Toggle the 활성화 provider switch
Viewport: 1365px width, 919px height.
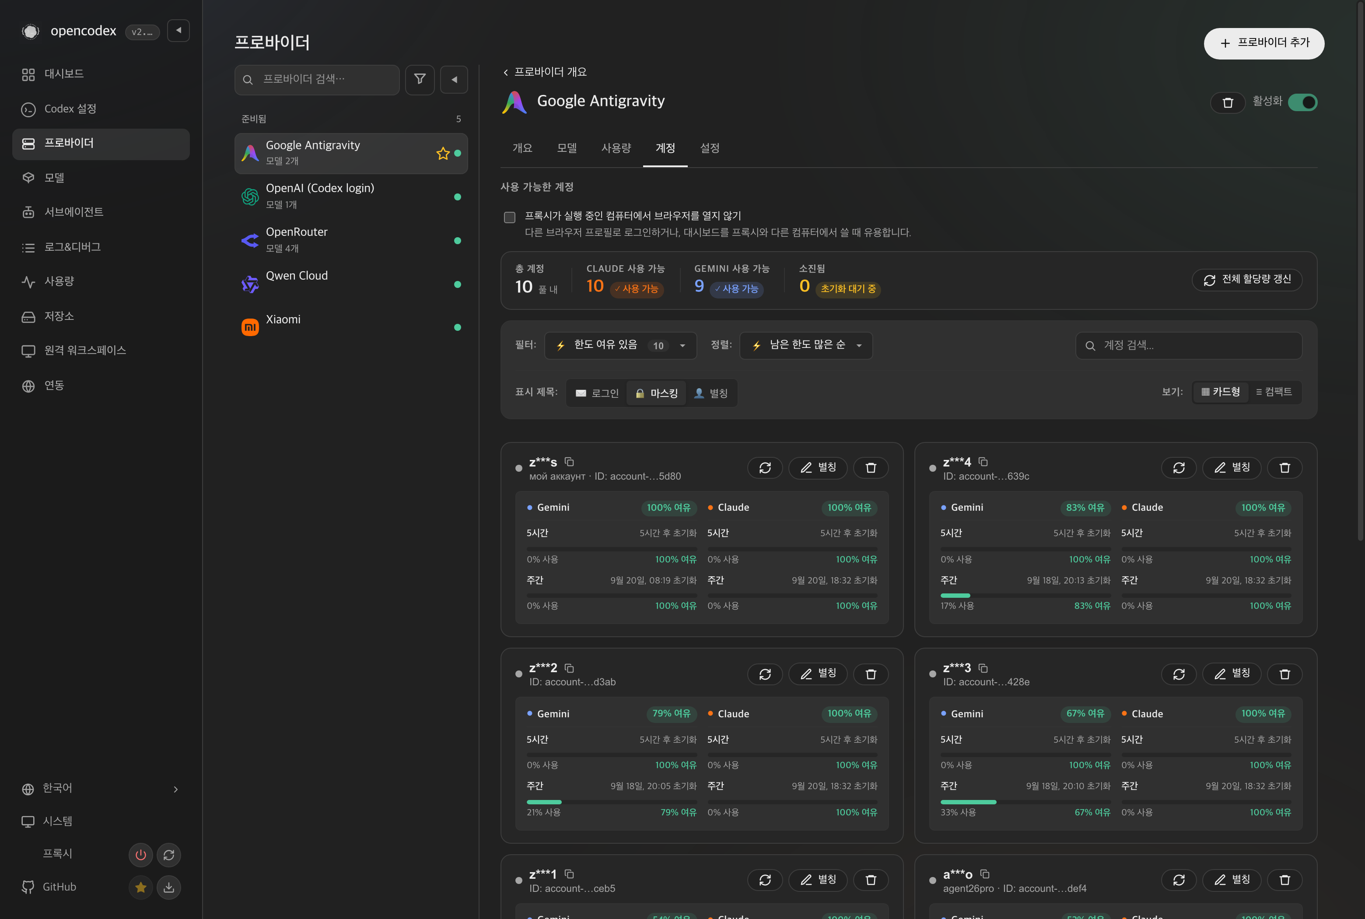(x=1302, y=102)
